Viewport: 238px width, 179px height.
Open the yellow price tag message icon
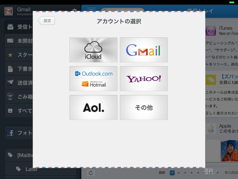(211, 80)
